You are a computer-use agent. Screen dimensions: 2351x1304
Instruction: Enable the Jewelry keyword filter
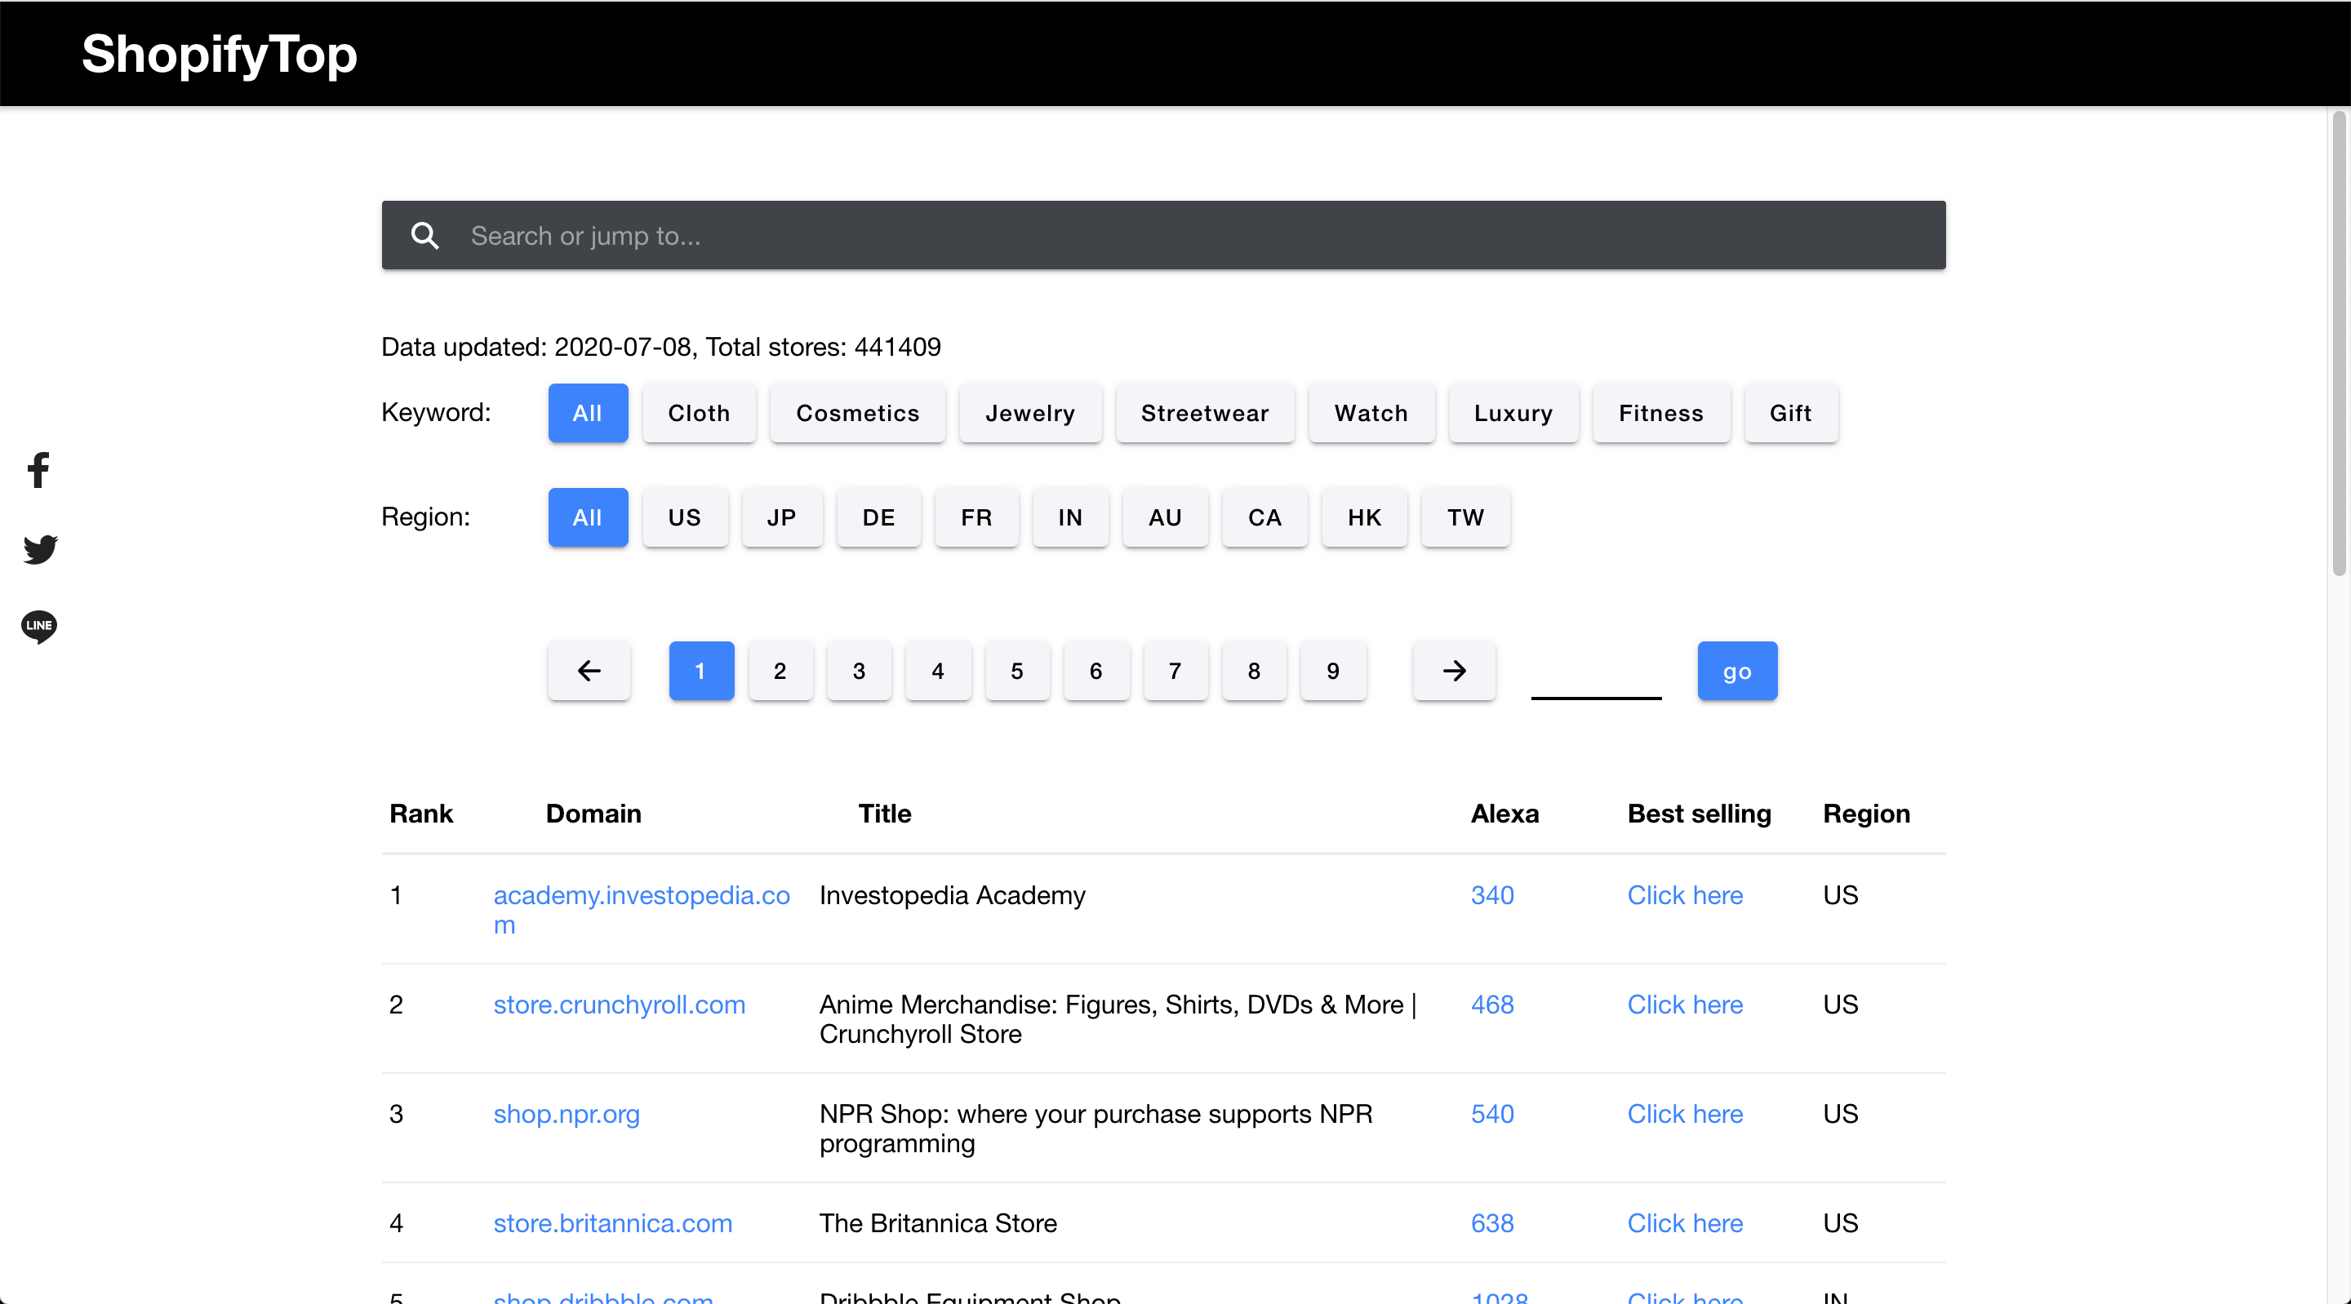[x=1029, y=412]
